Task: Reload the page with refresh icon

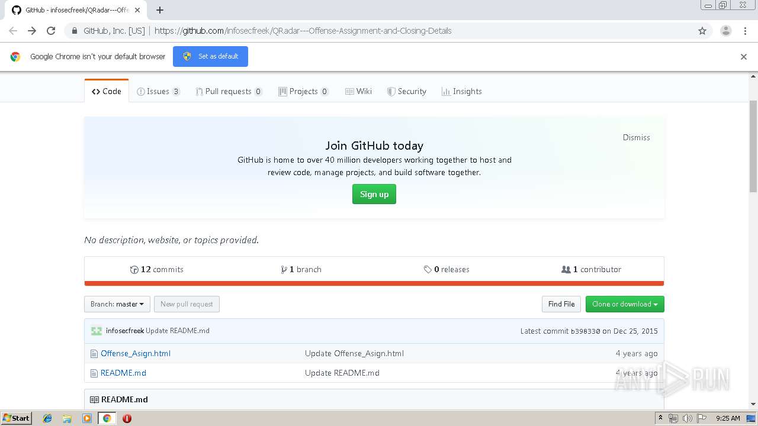Action: point(51,31)
